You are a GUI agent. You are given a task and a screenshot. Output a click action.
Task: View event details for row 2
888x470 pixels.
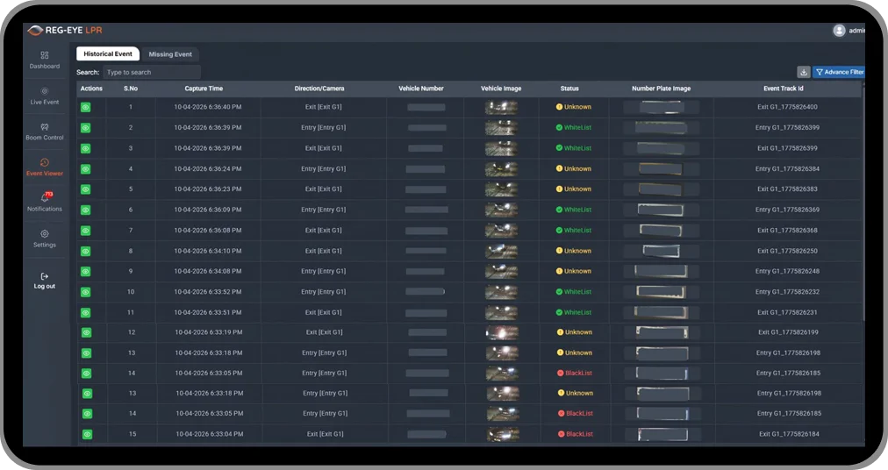(x=85, y=128)
